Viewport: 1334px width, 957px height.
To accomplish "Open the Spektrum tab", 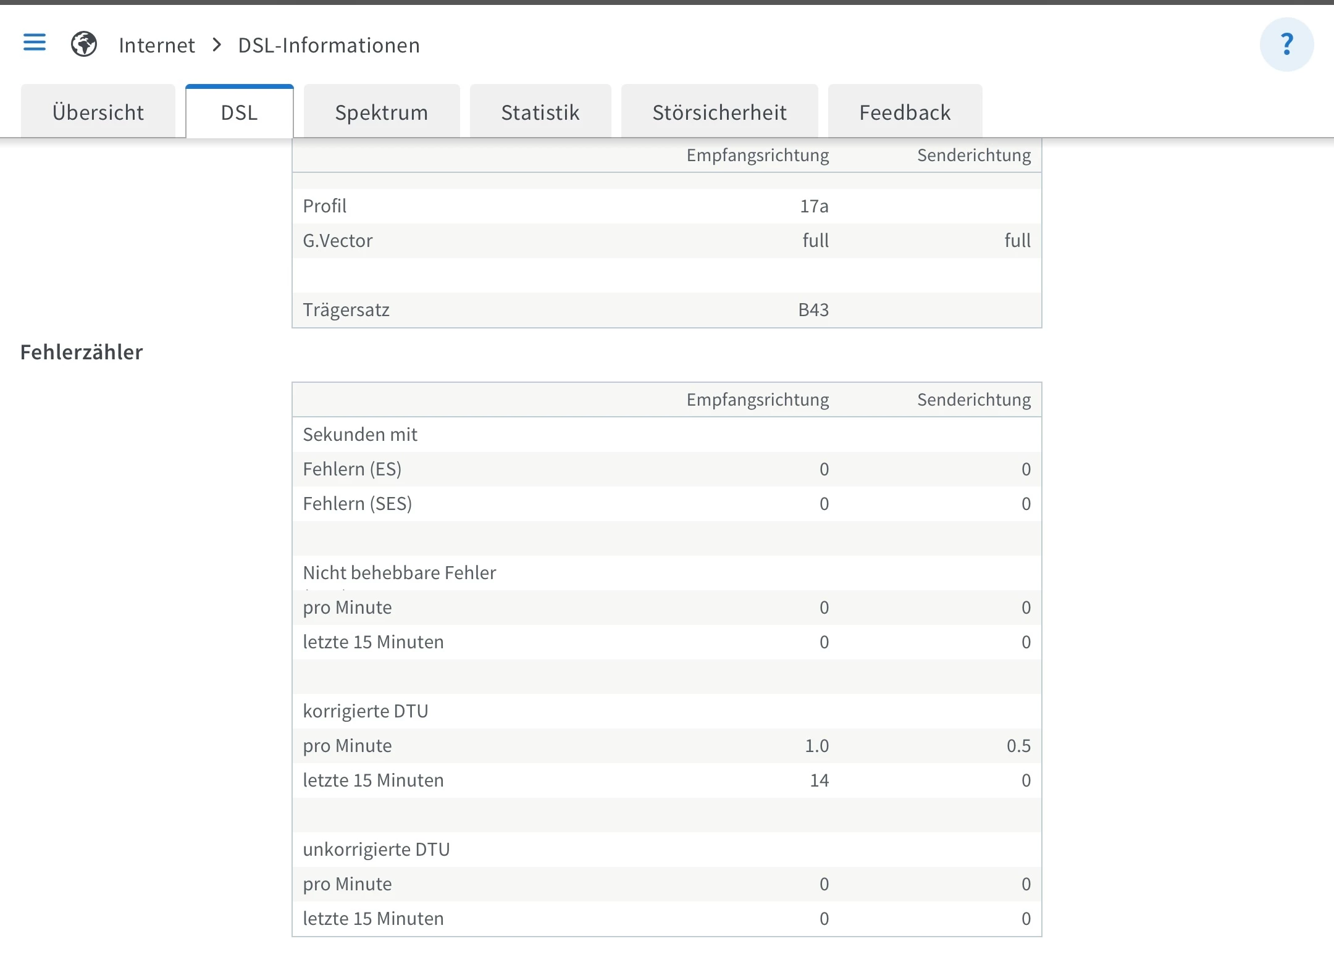I will click(382, 112).
